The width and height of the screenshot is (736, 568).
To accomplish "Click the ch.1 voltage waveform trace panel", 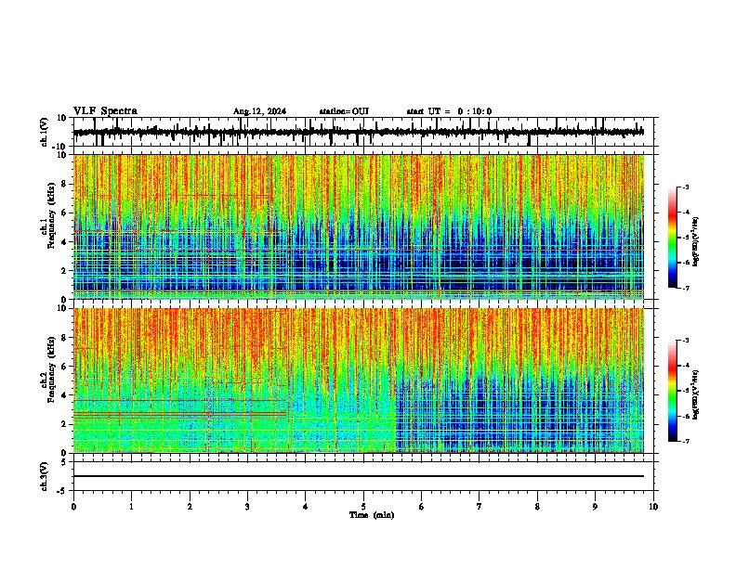I will coord(365,132).
